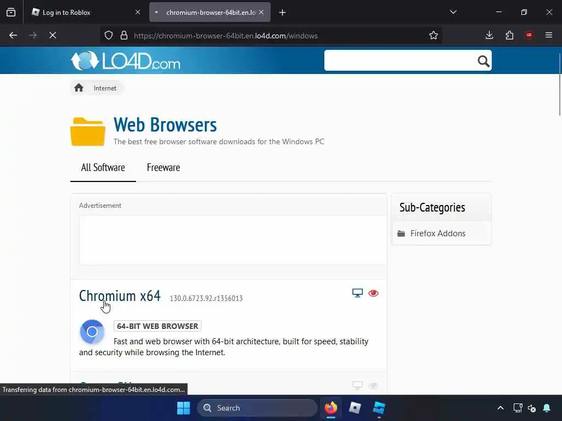Image resolution: width=562 pixels, height=421 pixels.
Task: Open Firefox View tab overview icon
Action: coord(11,12)
